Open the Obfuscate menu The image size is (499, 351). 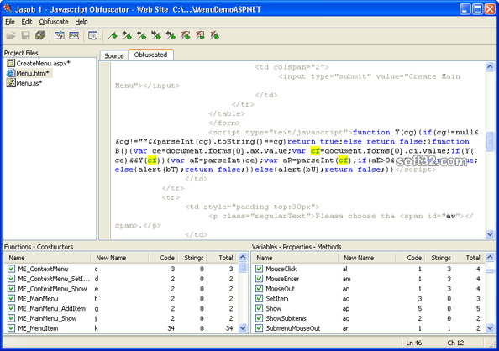tap(54, 22)
